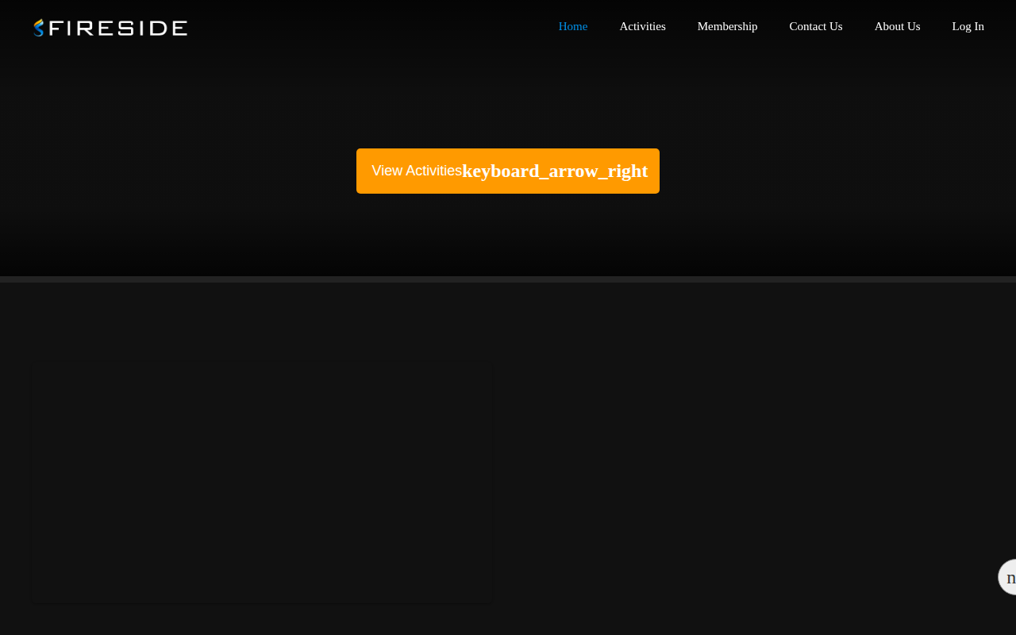Image resolution: width=1016 pixels, height=635 pixels.
Task: Click the empty hero area above the orange button
Action: (508, 99)
